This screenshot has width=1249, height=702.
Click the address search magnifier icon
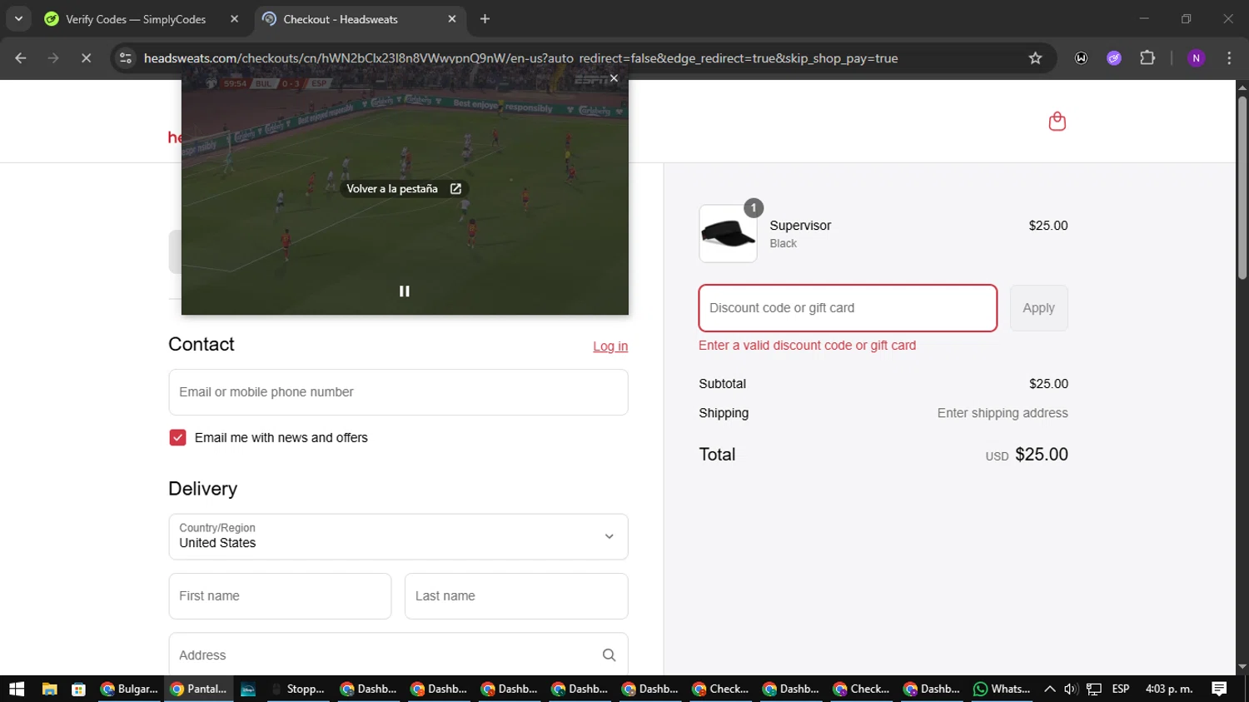[609, 655]
